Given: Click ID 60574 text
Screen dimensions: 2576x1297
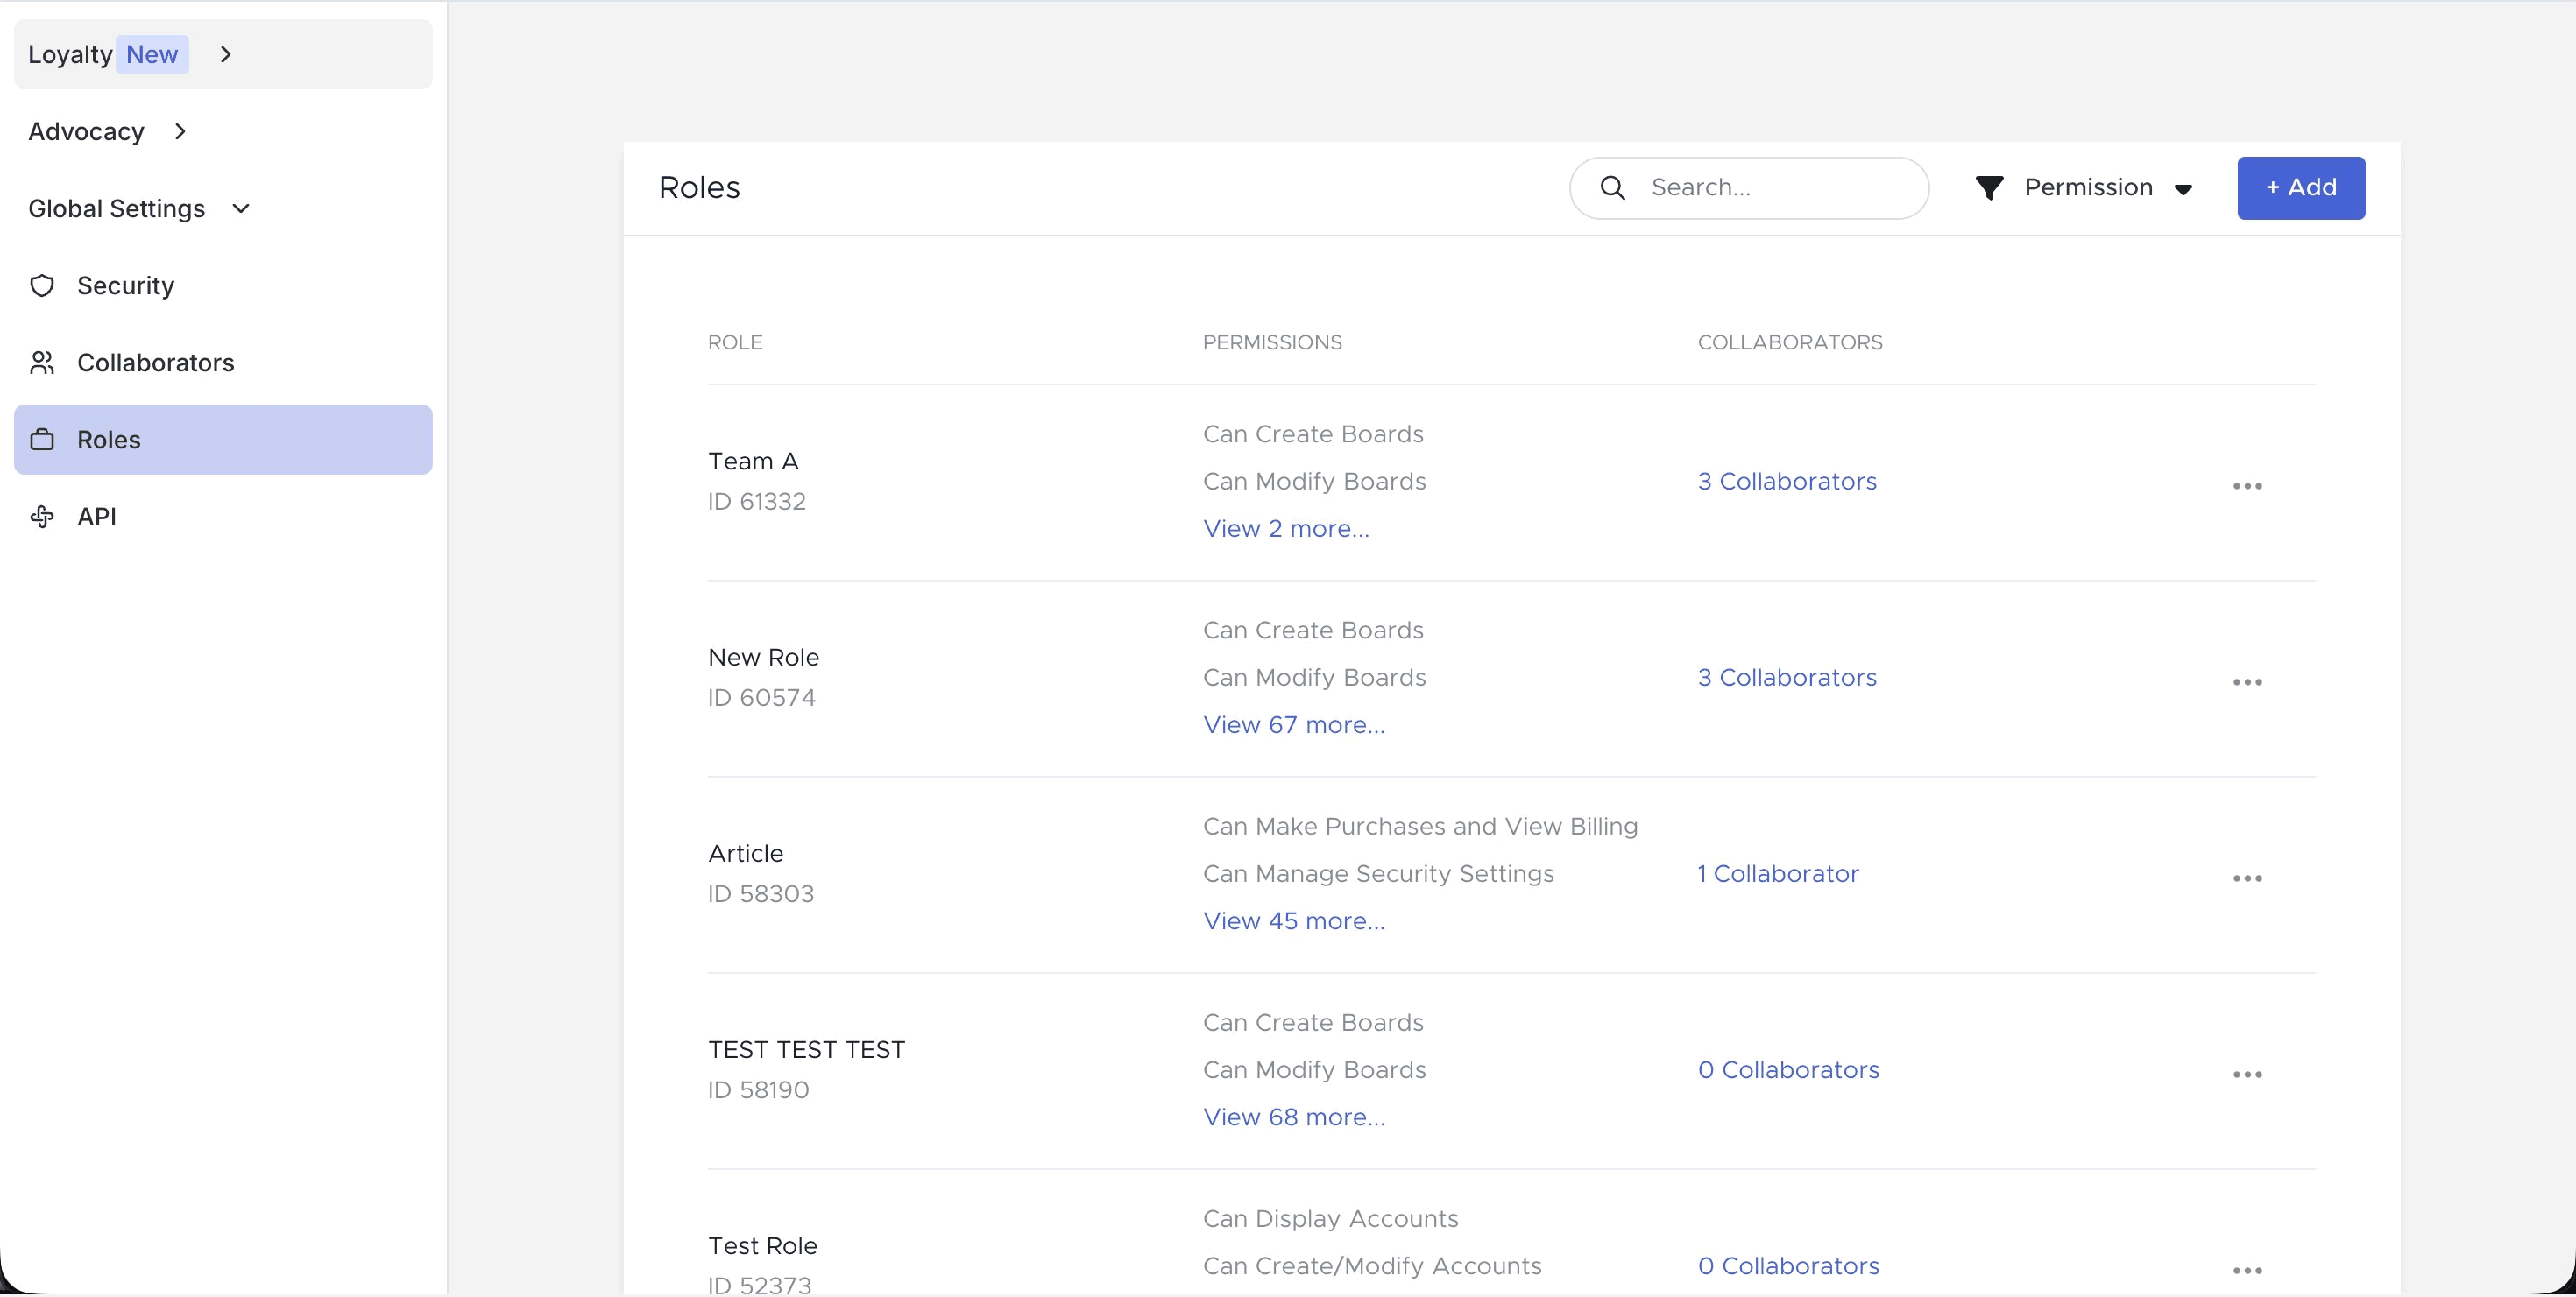Looking at the screenshot, I should coord(762,697).
